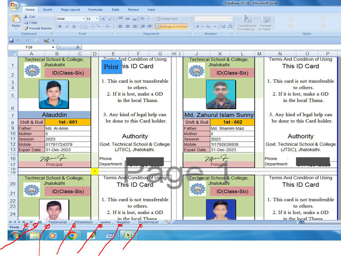341x256 pixels.
Task: Click the formula bar input area
Action: 211,47
